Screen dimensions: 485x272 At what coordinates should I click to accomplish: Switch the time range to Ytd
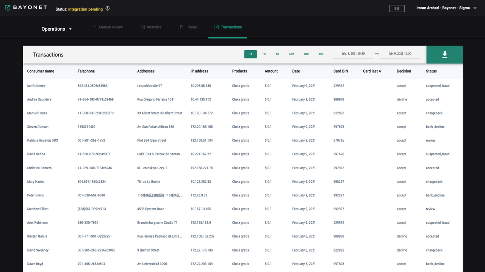click(321, 54)
